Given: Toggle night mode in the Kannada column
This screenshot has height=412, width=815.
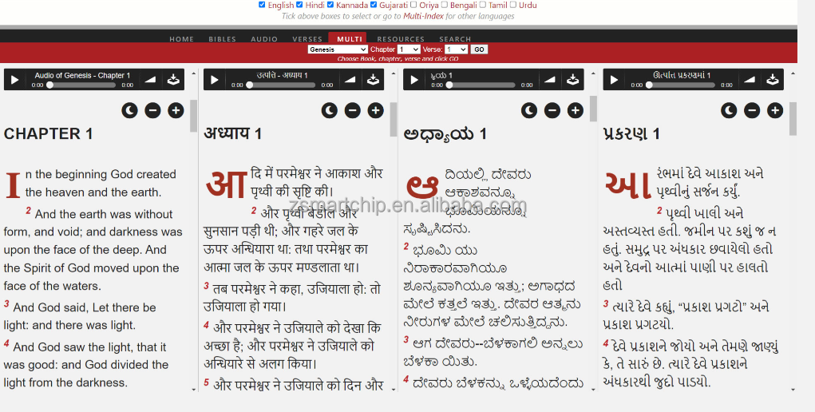Looking at the screenshot, I should pos(529,110).
